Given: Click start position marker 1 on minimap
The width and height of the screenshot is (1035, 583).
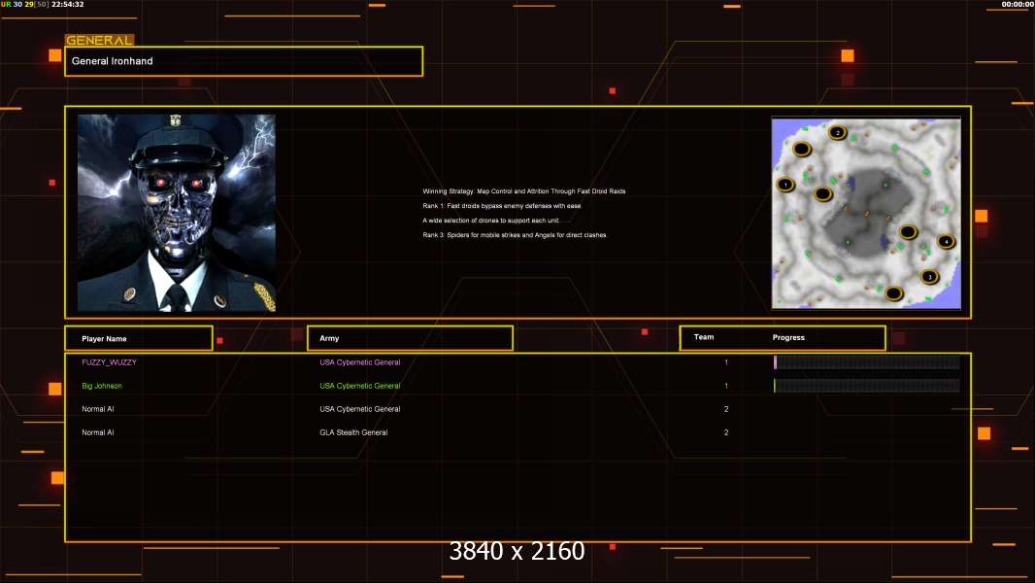Looking at the screenshot, I should [x=785, y=185].
